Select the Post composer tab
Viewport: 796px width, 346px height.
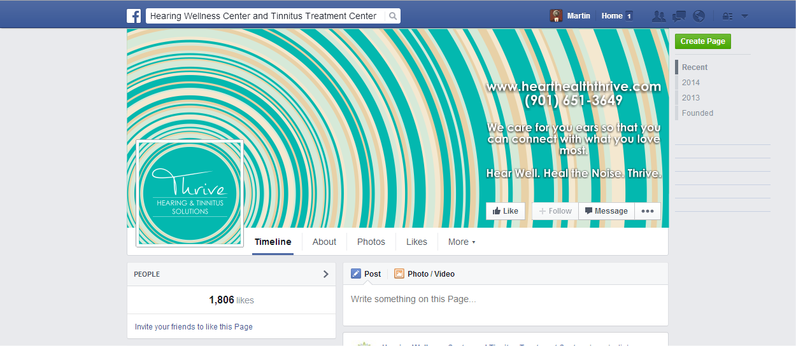pyautogui.click(x=366, y=274)
